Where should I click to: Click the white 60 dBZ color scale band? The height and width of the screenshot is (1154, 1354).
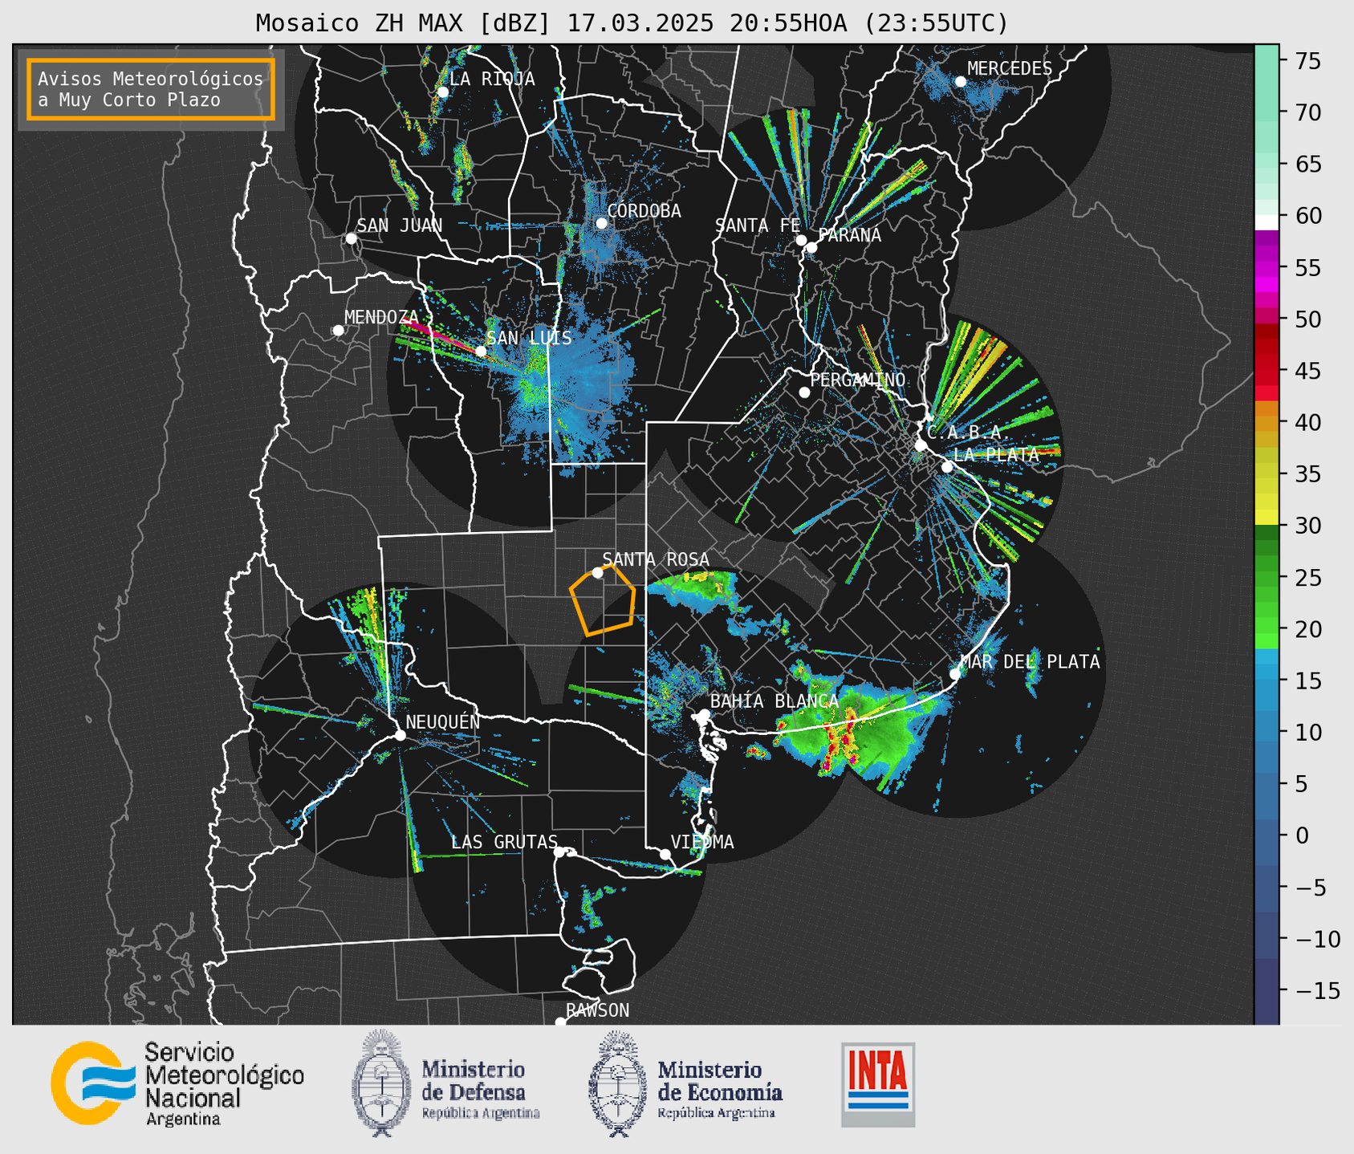(1266, 222)
